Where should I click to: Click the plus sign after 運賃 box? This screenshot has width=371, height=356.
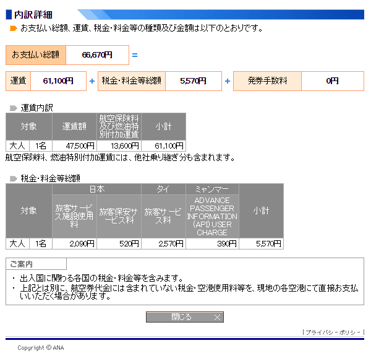pos(92,81)
